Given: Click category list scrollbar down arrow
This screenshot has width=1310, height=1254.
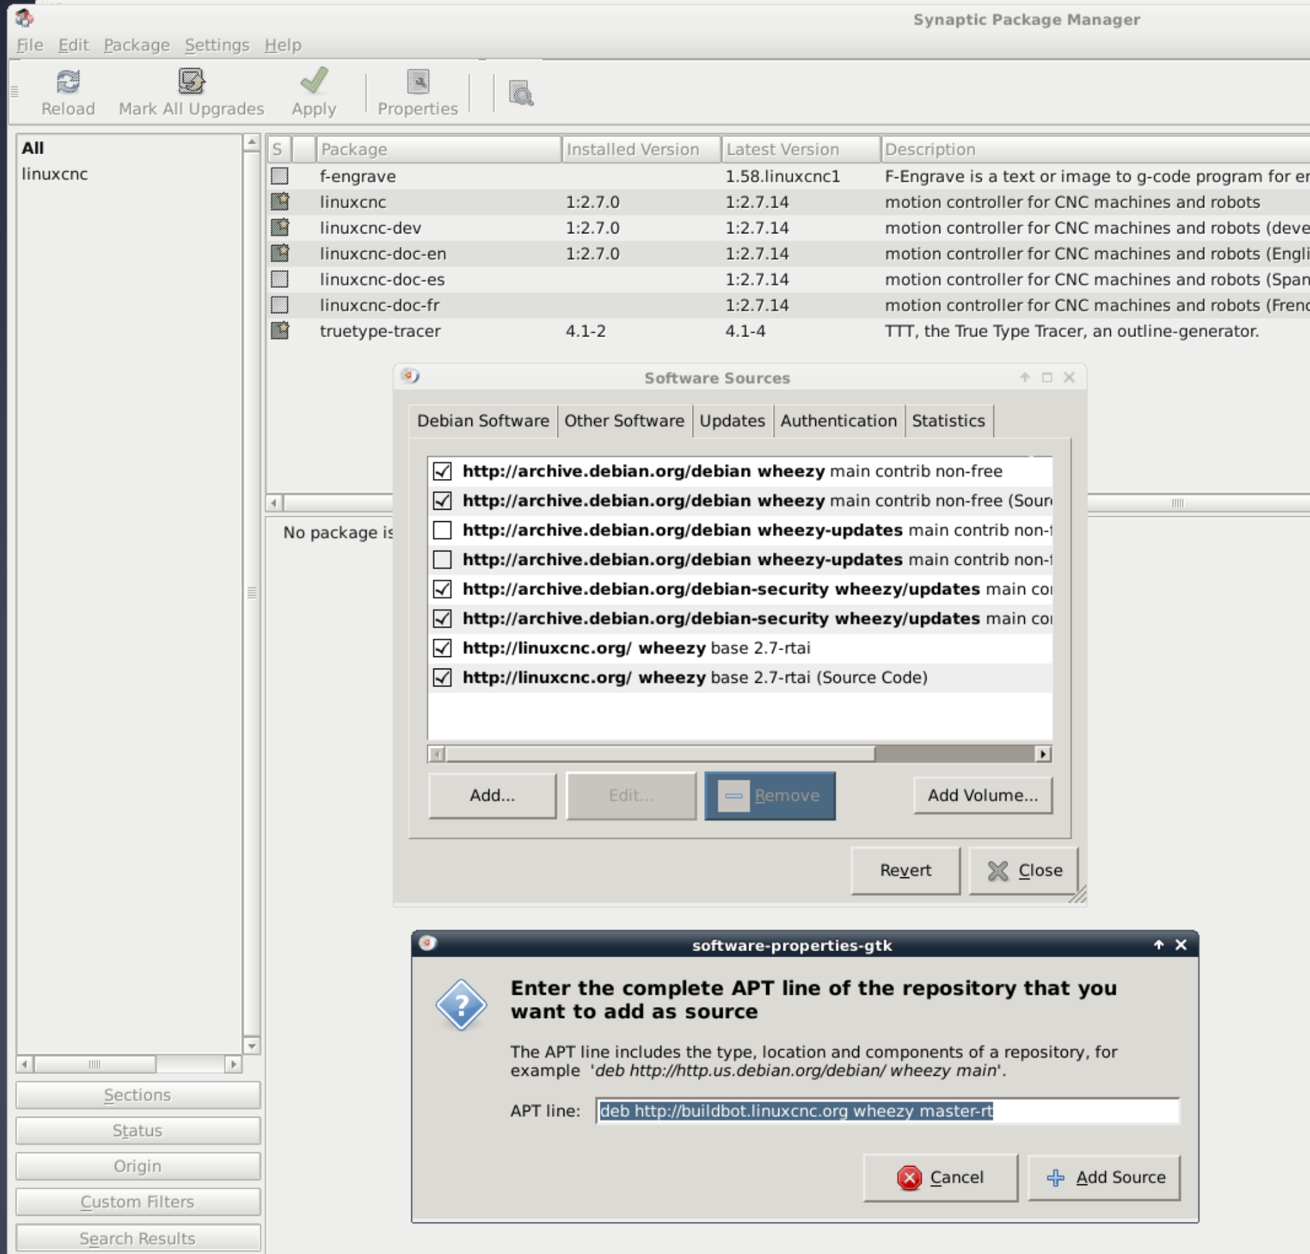Looking at the screenshot, I should pos(252,1046).
